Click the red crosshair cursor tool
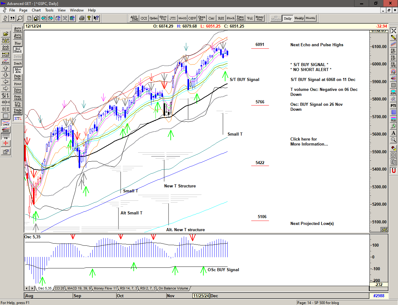Screen dimensions: 398x305 pos(6,143)
